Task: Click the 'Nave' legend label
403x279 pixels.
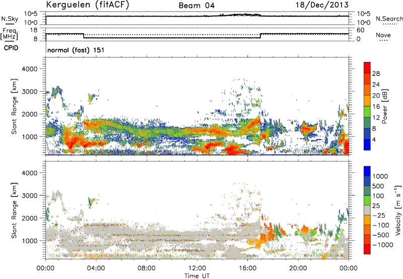Action: pyautogui.click(x=383, y=35)
